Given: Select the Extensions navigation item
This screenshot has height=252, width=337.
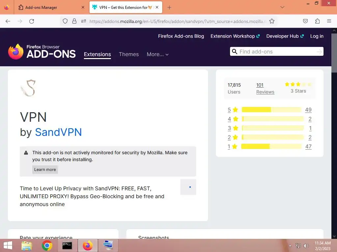Looking at the screenshot, I should tap(97, 54).
